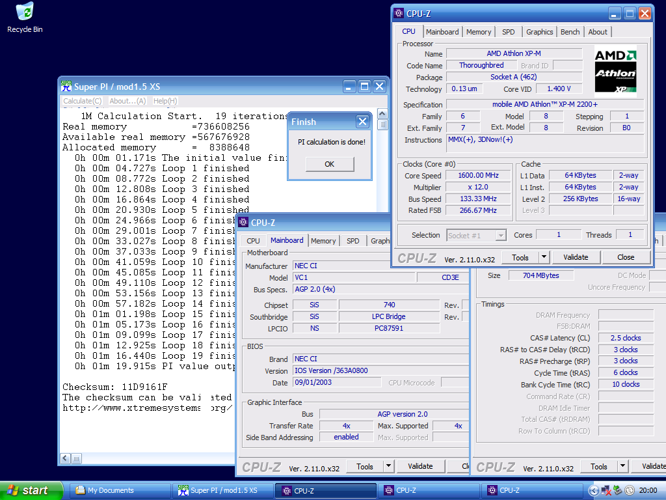The width and height of the screenshot is (666, 500).
Task: Open the My Documents taskbar button
Action: click(x=120, y=490)
